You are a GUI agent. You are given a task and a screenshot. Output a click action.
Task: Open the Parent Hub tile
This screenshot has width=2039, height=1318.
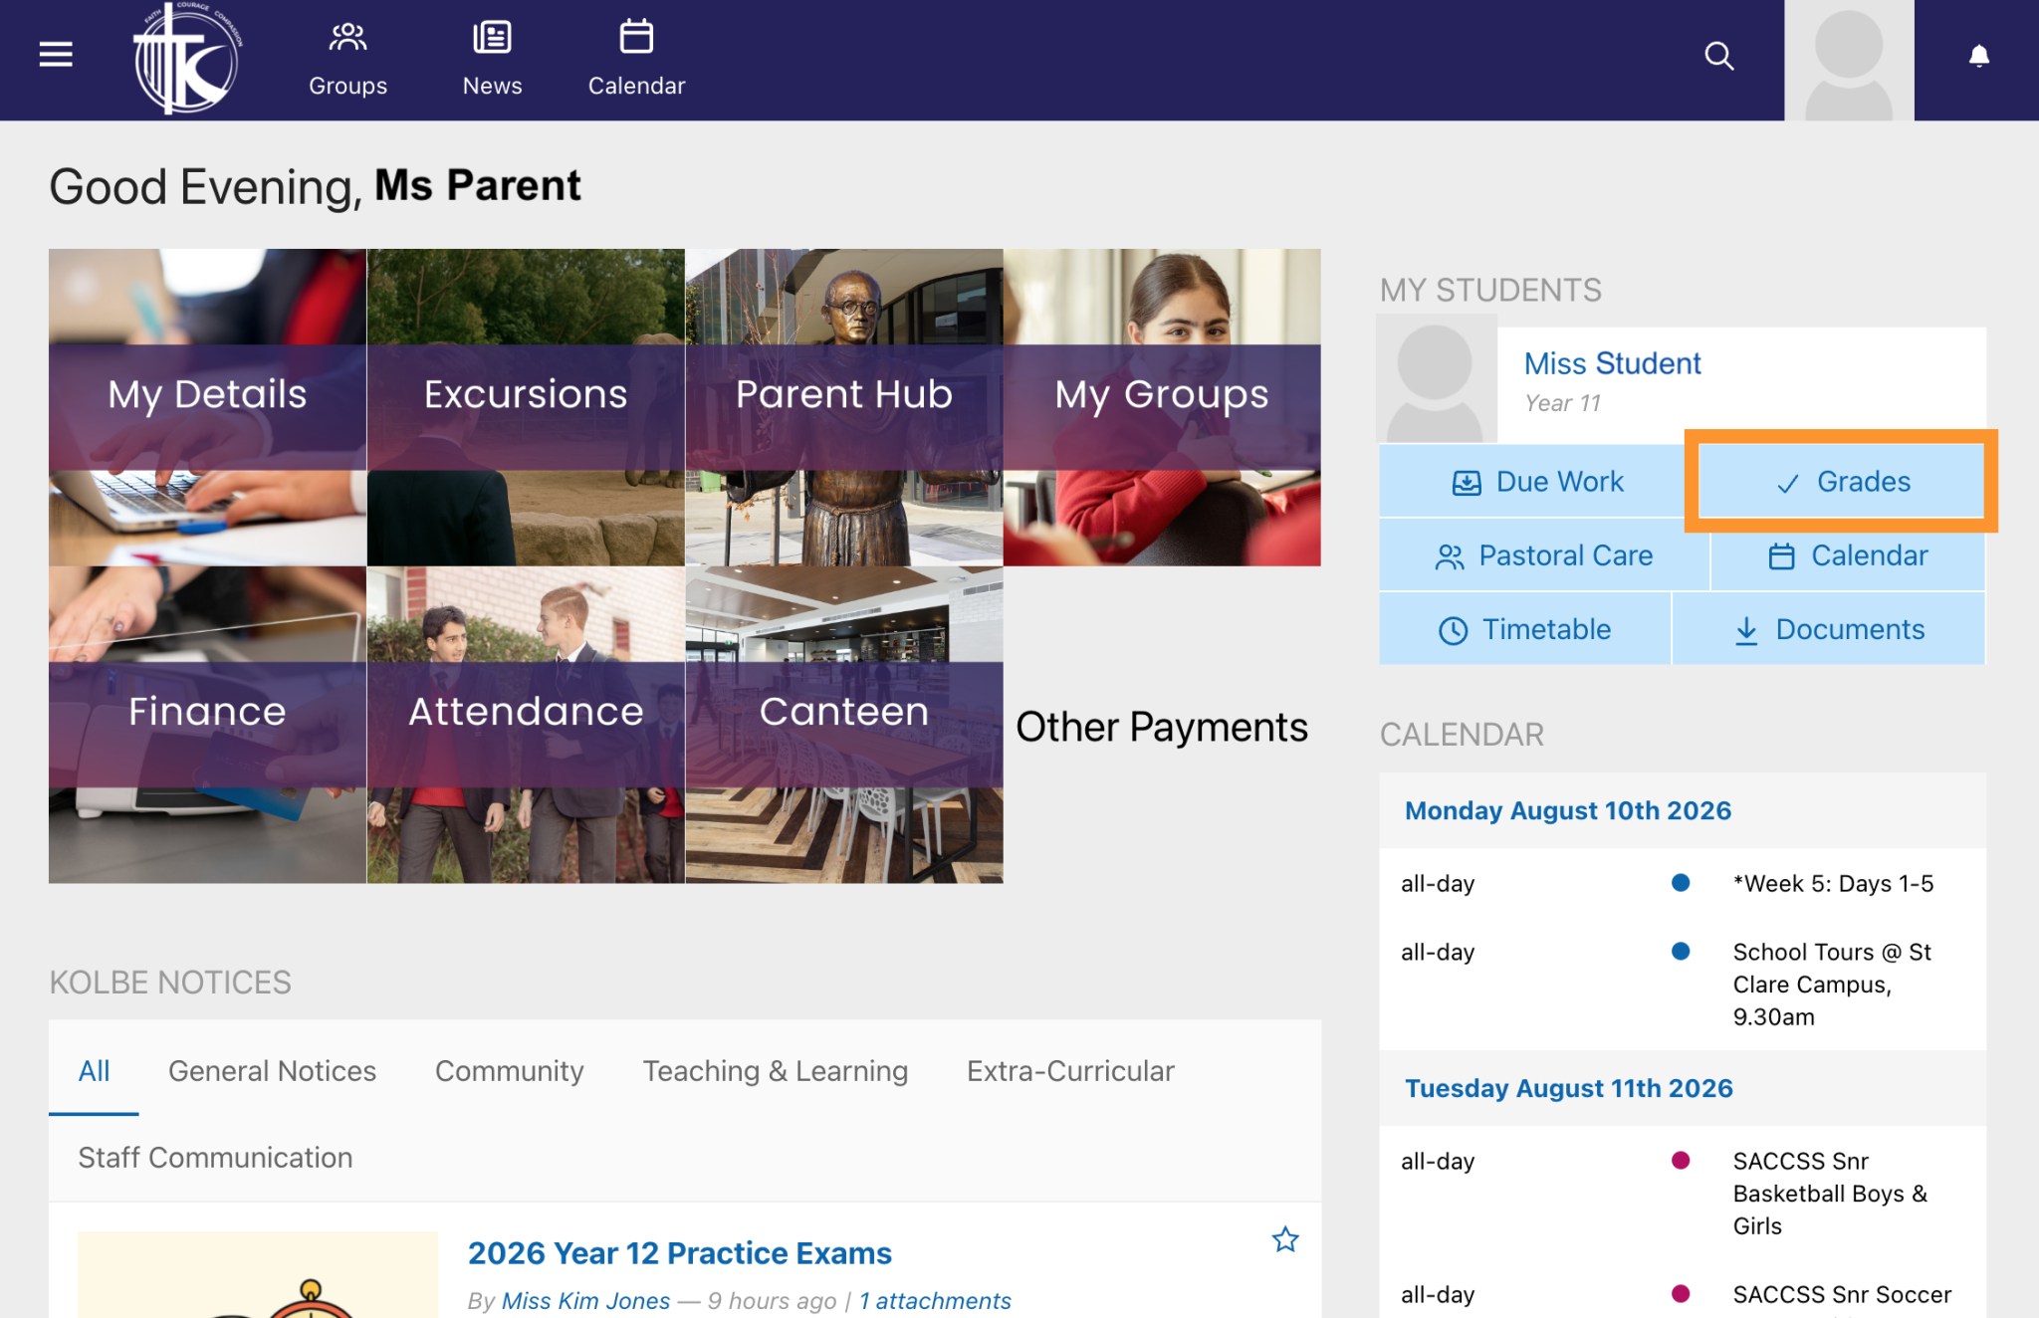click(x=844, y=407)
